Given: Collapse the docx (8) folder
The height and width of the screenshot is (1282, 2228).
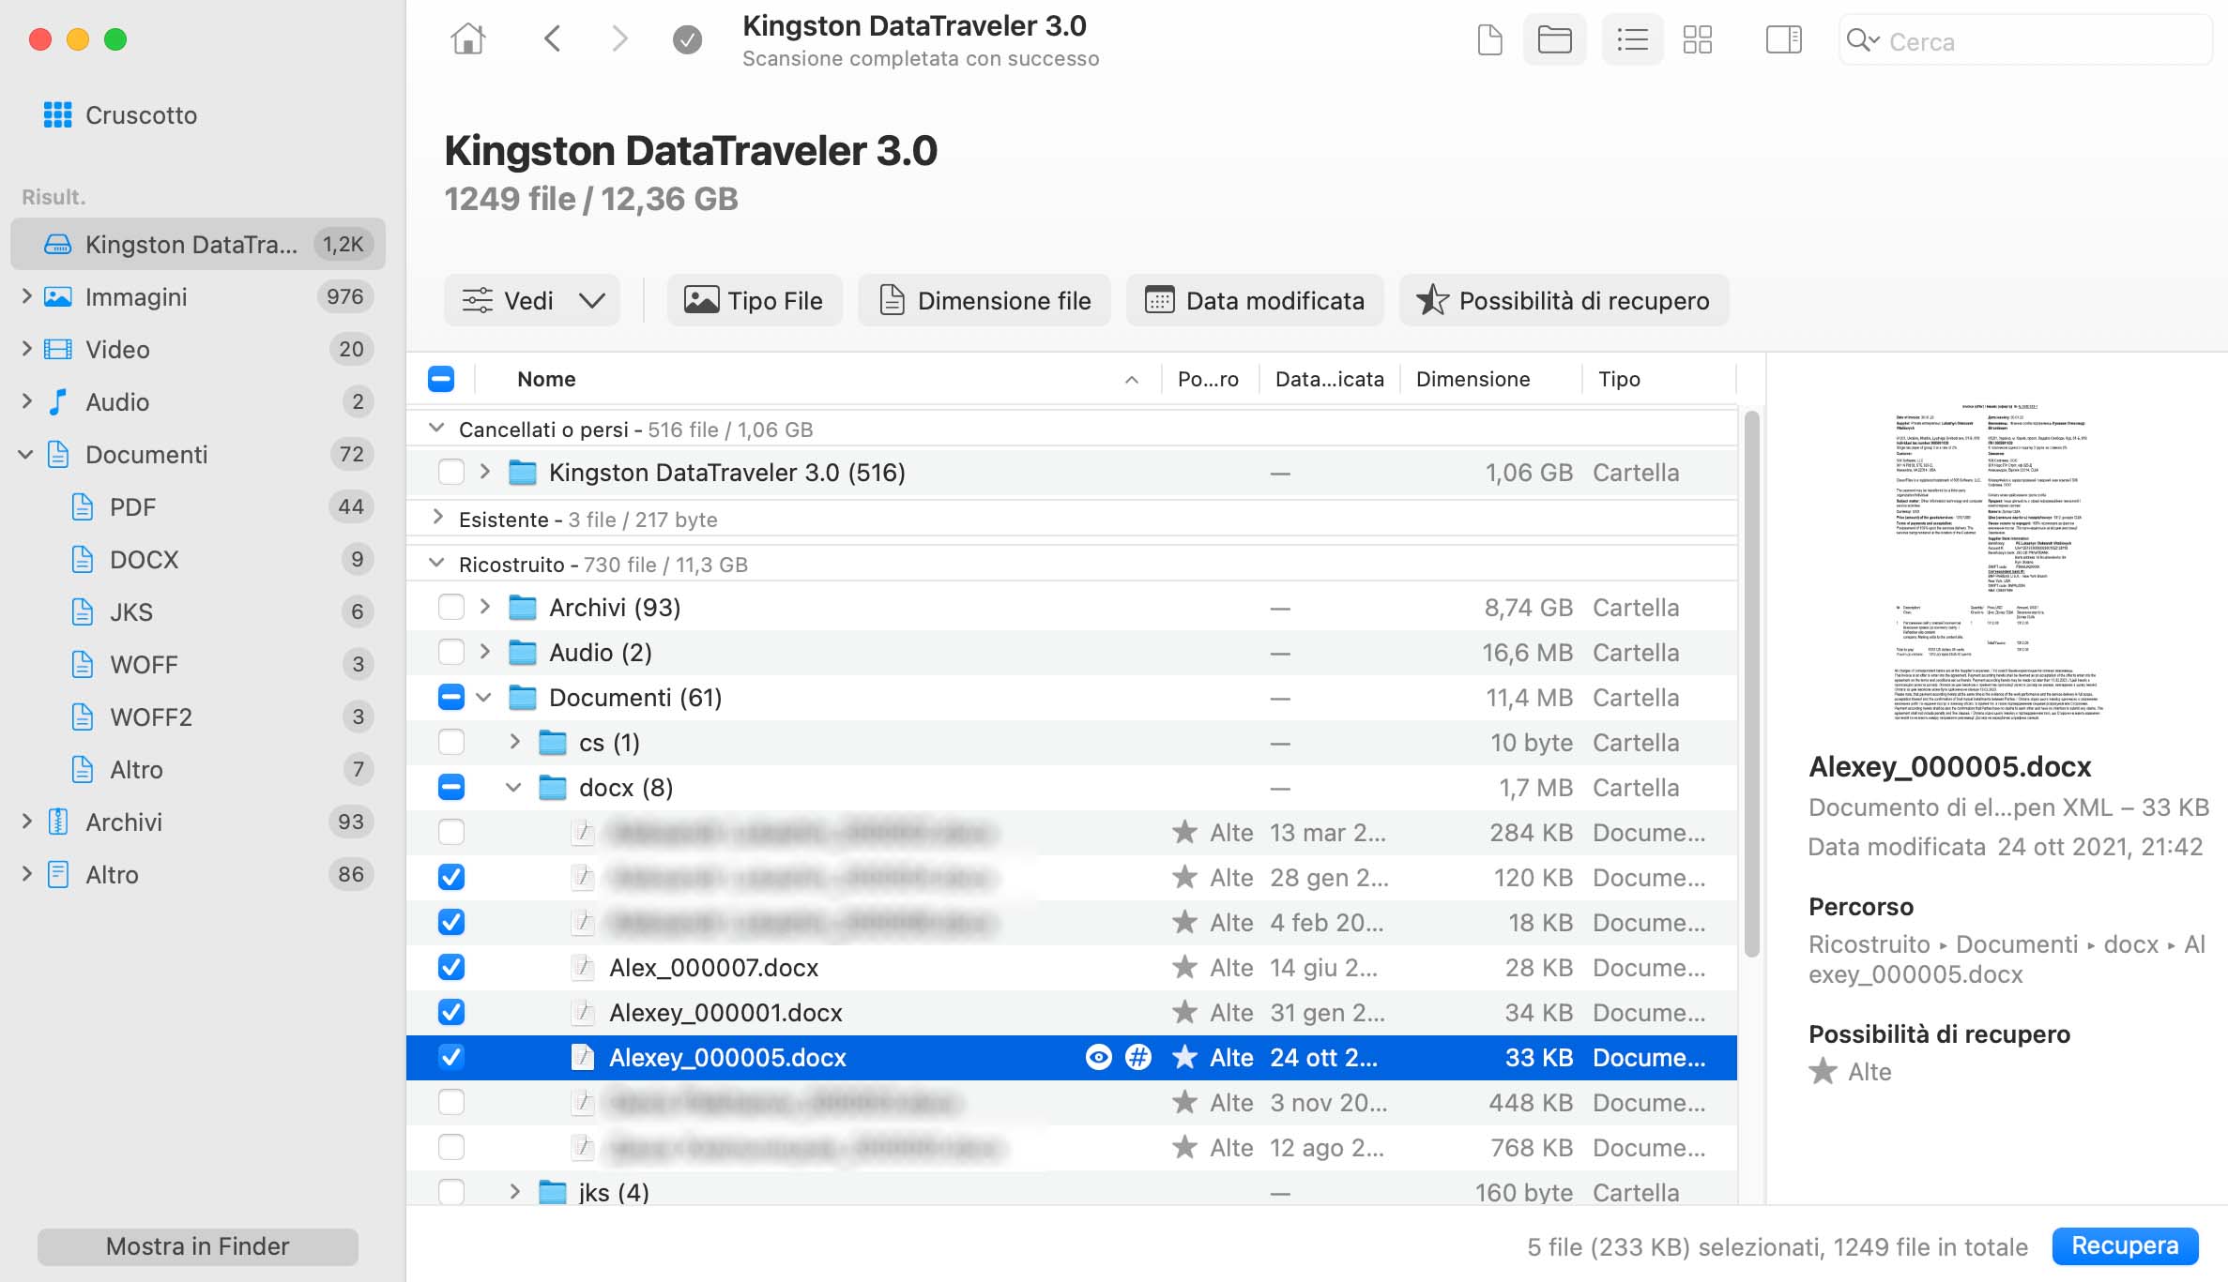Looking at the screenshot, I should tap(514, 788).
